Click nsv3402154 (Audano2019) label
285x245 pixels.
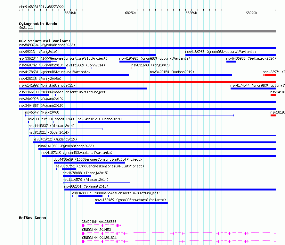tap(172, 72)
